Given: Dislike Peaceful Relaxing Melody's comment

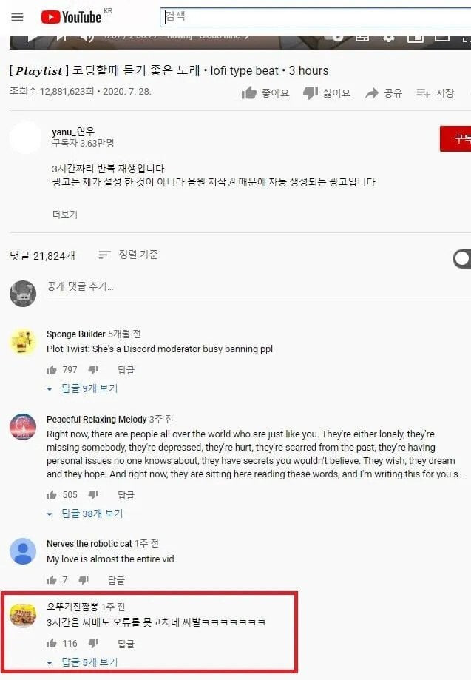Looking at the screenshot, I should click(x=93, y=495).
